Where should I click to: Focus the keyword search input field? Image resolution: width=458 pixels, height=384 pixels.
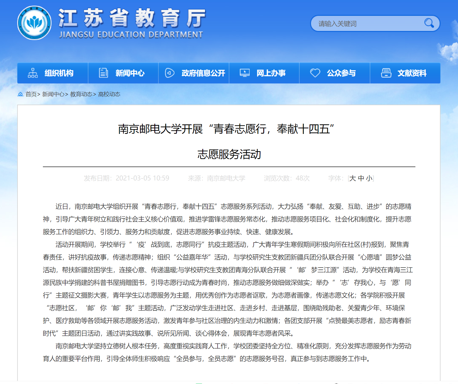click(367, 24)
